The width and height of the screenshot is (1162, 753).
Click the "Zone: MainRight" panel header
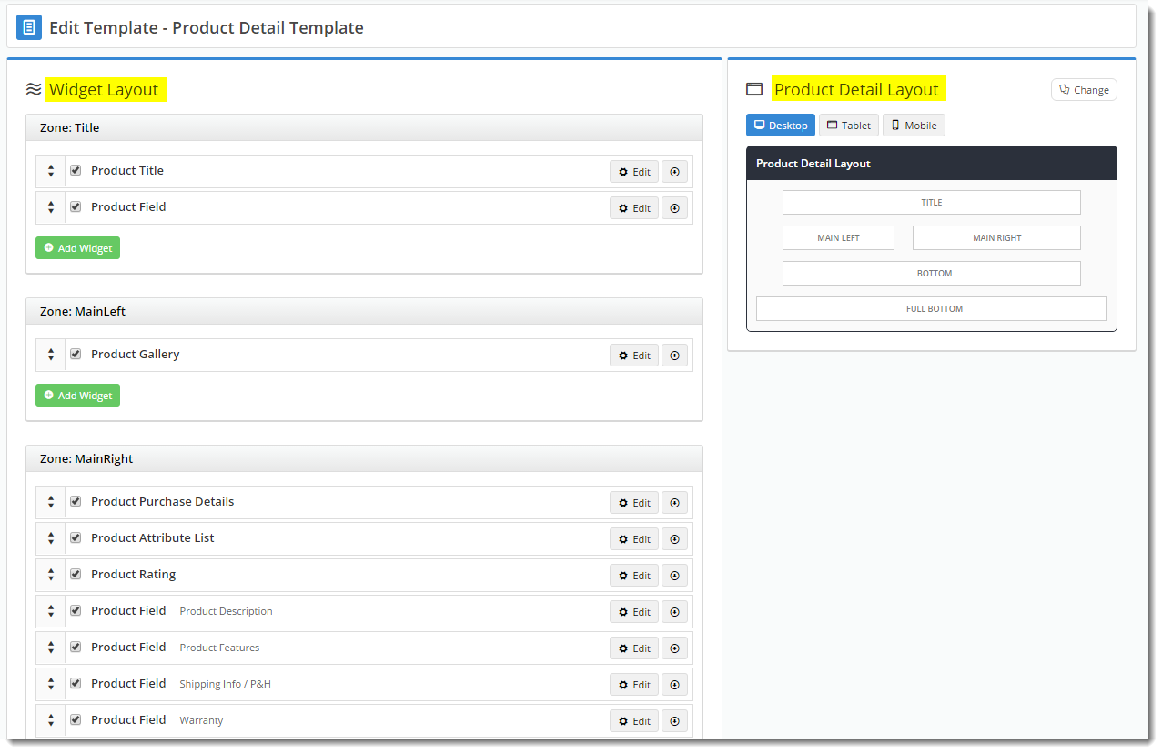[364, 459]
